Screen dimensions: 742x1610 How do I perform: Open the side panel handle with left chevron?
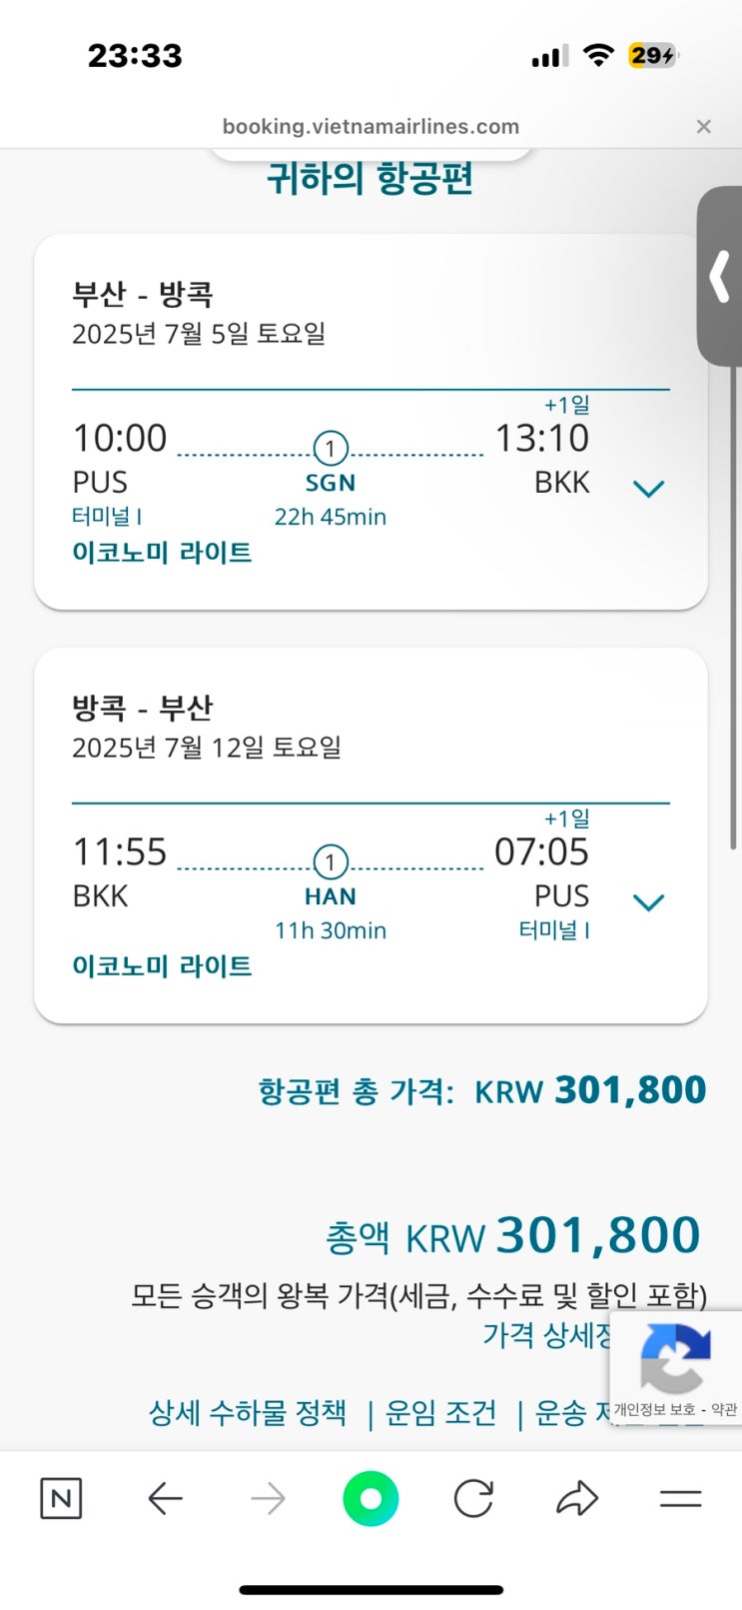[720, 277]
